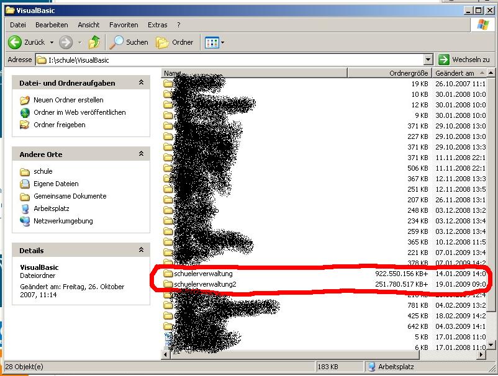The height and width of the screenshot is (376, 498).
Task: Click the 28 Objekt(e) status bar text
Action: click(24, 367)
